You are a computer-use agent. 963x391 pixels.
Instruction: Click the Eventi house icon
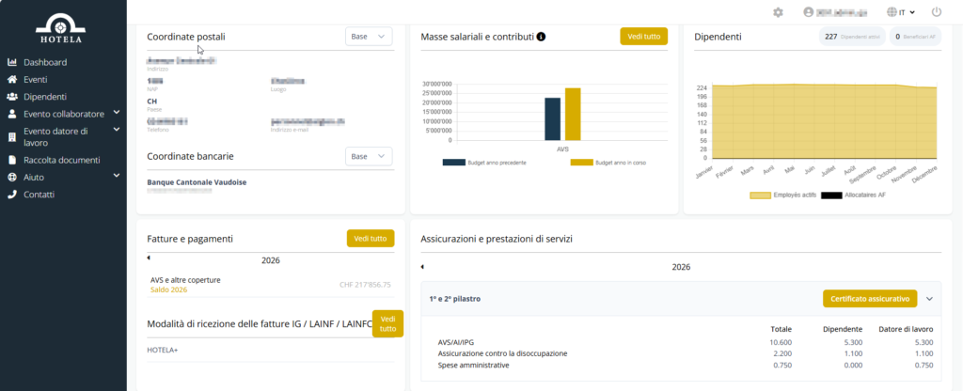tap(11, 79)
